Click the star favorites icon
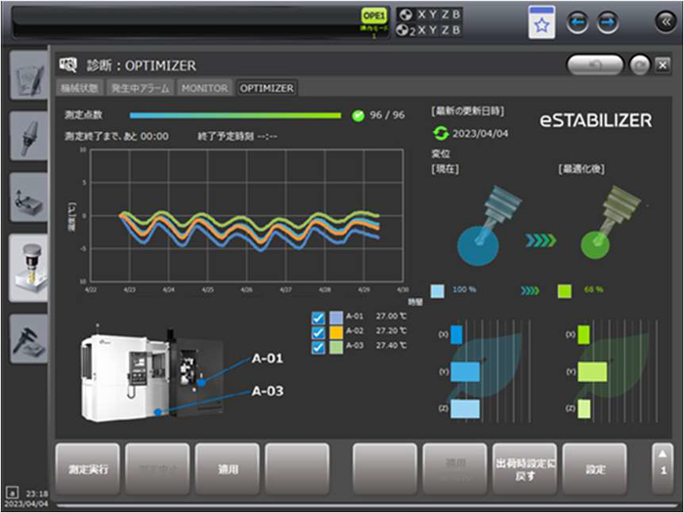684x513 pixels. click(x=541, y=24)
